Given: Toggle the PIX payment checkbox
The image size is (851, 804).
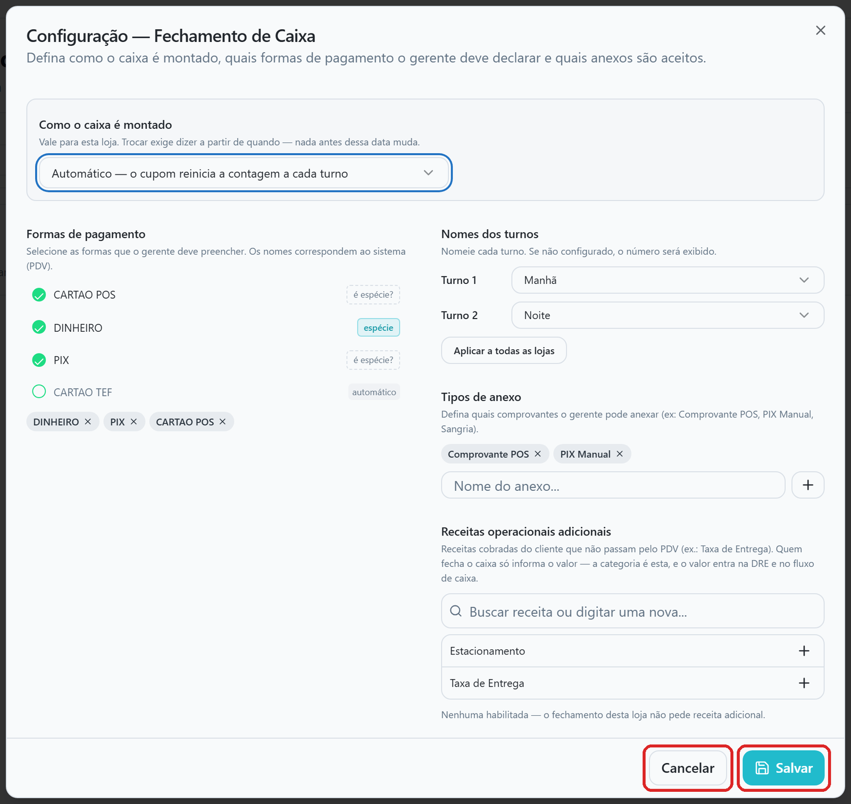Looking at the screenshot, I should pos(39,360).
